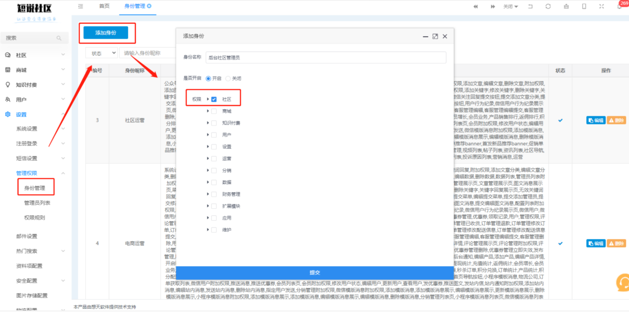Click the status checkmark for 社区运营 row
Viewport: 629px width, 312px height.
click(x=560, y=120)
